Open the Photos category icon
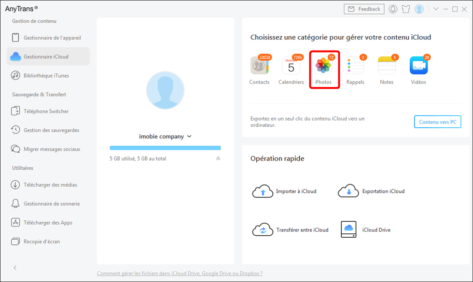473x282 pixels. pyautogui.click(x=323, y=66)
